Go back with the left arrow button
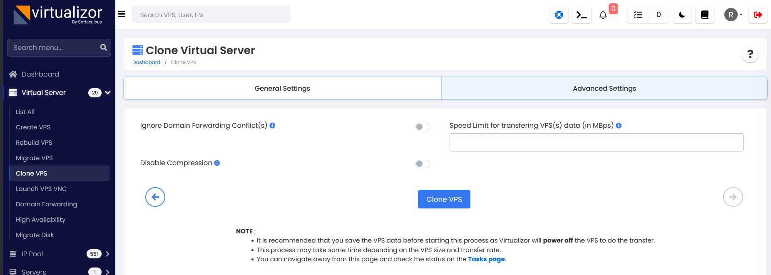771x275 pixels. click(x=155, y=197)
